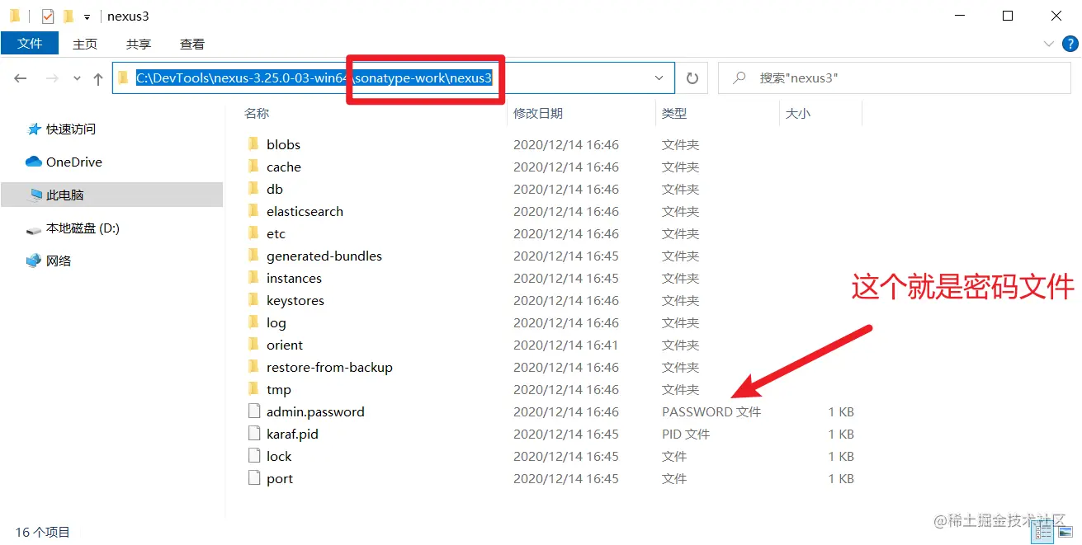Switch to details view layout
The height and width of the screenshot is (545, 1082).
[1042, 533]
